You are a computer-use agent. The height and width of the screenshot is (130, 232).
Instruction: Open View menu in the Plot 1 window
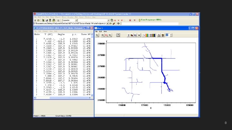click(105, 31)
